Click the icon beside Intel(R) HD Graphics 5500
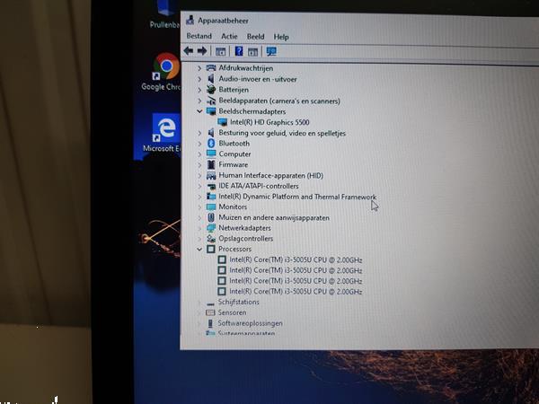 coord(223,122)
